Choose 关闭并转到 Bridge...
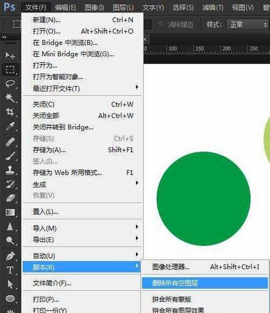The image size is (270, 313). [x=82, y=127]
